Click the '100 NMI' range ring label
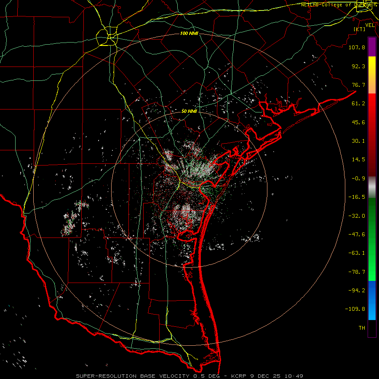This screenshot has height=379, width=379. (x=189, y=33)
